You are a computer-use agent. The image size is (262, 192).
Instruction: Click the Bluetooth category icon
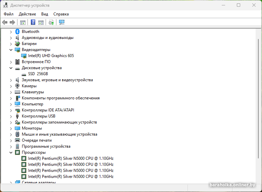click(x=17, y=32)
